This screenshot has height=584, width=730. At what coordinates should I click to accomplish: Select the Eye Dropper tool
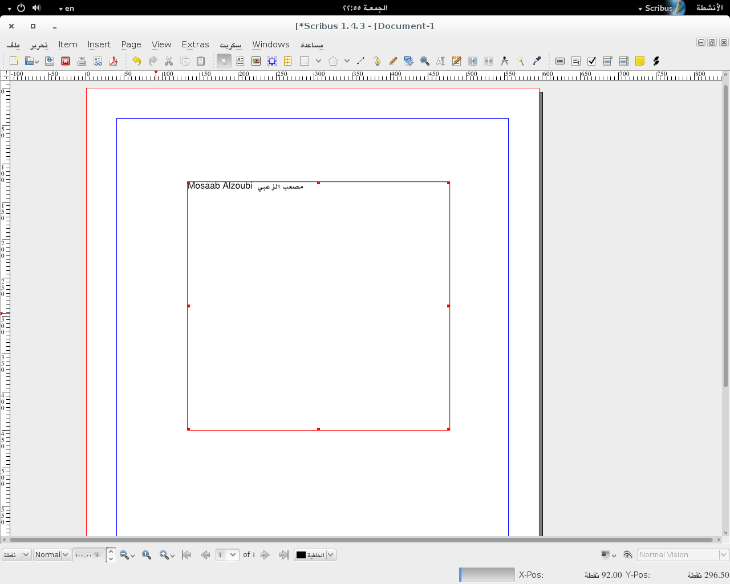[x=537, y=61]
